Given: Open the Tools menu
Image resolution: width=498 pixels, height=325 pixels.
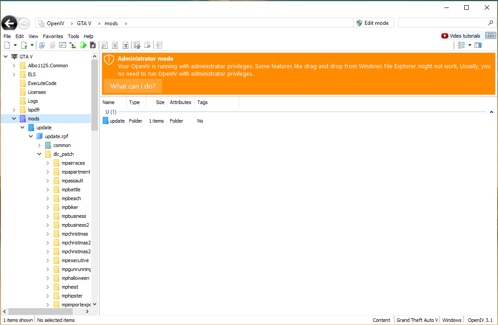Looking at the screenshot, I should coord(74,36).
